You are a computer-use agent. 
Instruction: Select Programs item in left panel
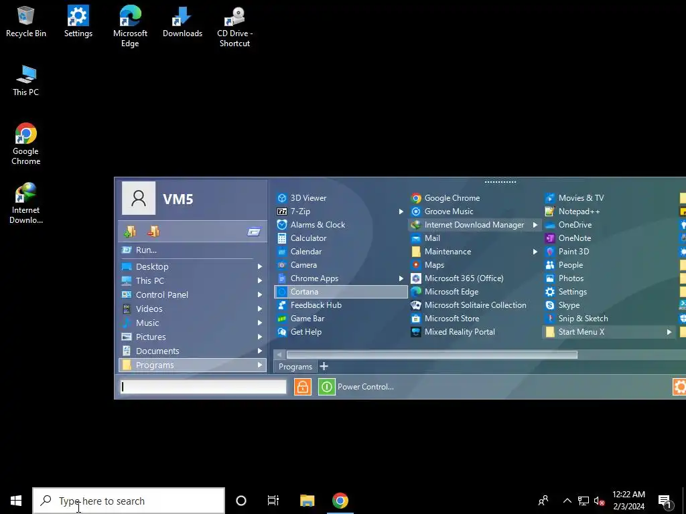click(x=193, y=365)
